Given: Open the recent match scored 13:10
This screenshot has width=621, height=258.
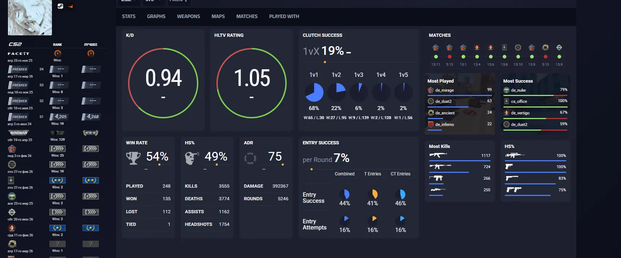Looking at the screenshot, I should click(518, 56).
